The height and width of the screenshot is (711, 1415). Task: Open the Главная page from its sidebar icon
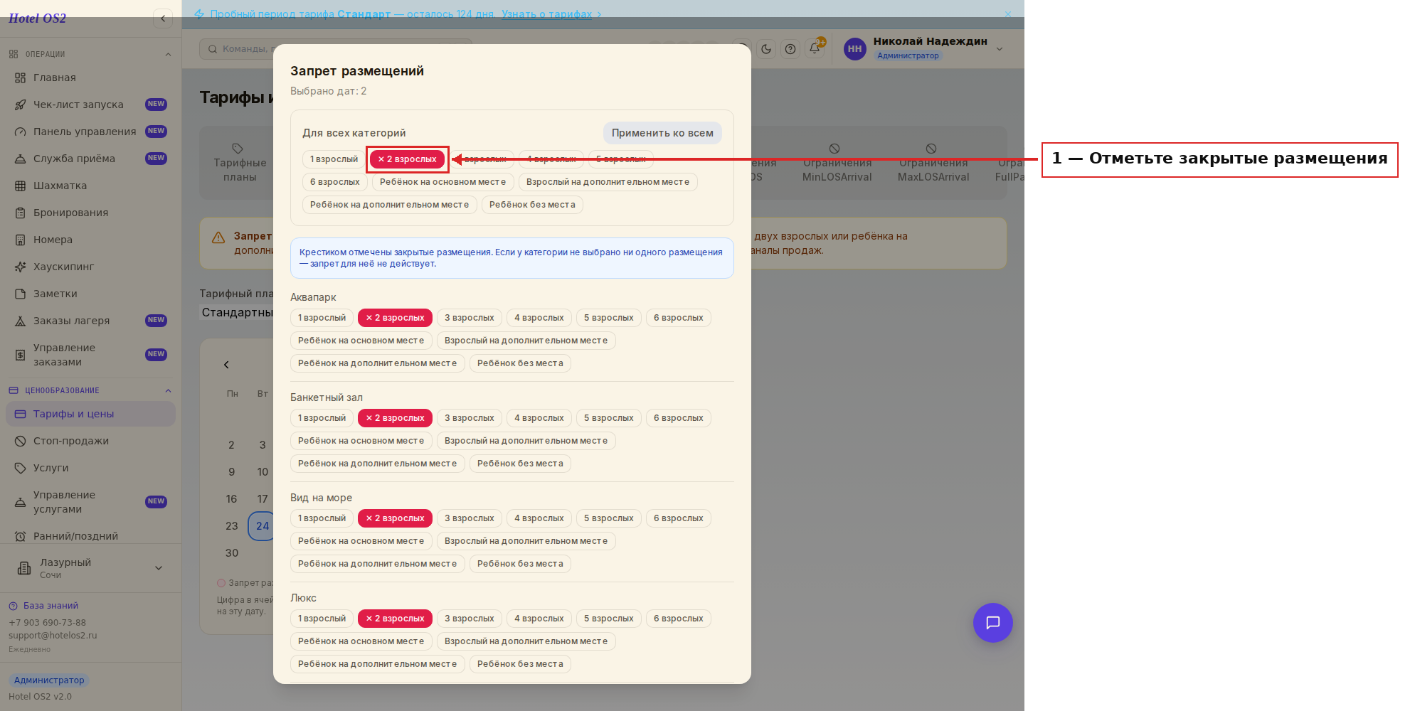(x=20, y=77)
